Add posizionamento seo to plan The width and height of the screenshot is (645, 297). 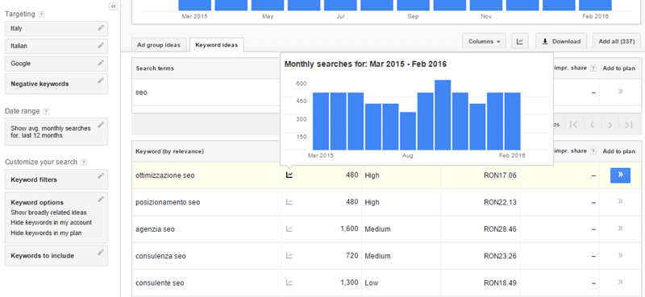point(620,201)
